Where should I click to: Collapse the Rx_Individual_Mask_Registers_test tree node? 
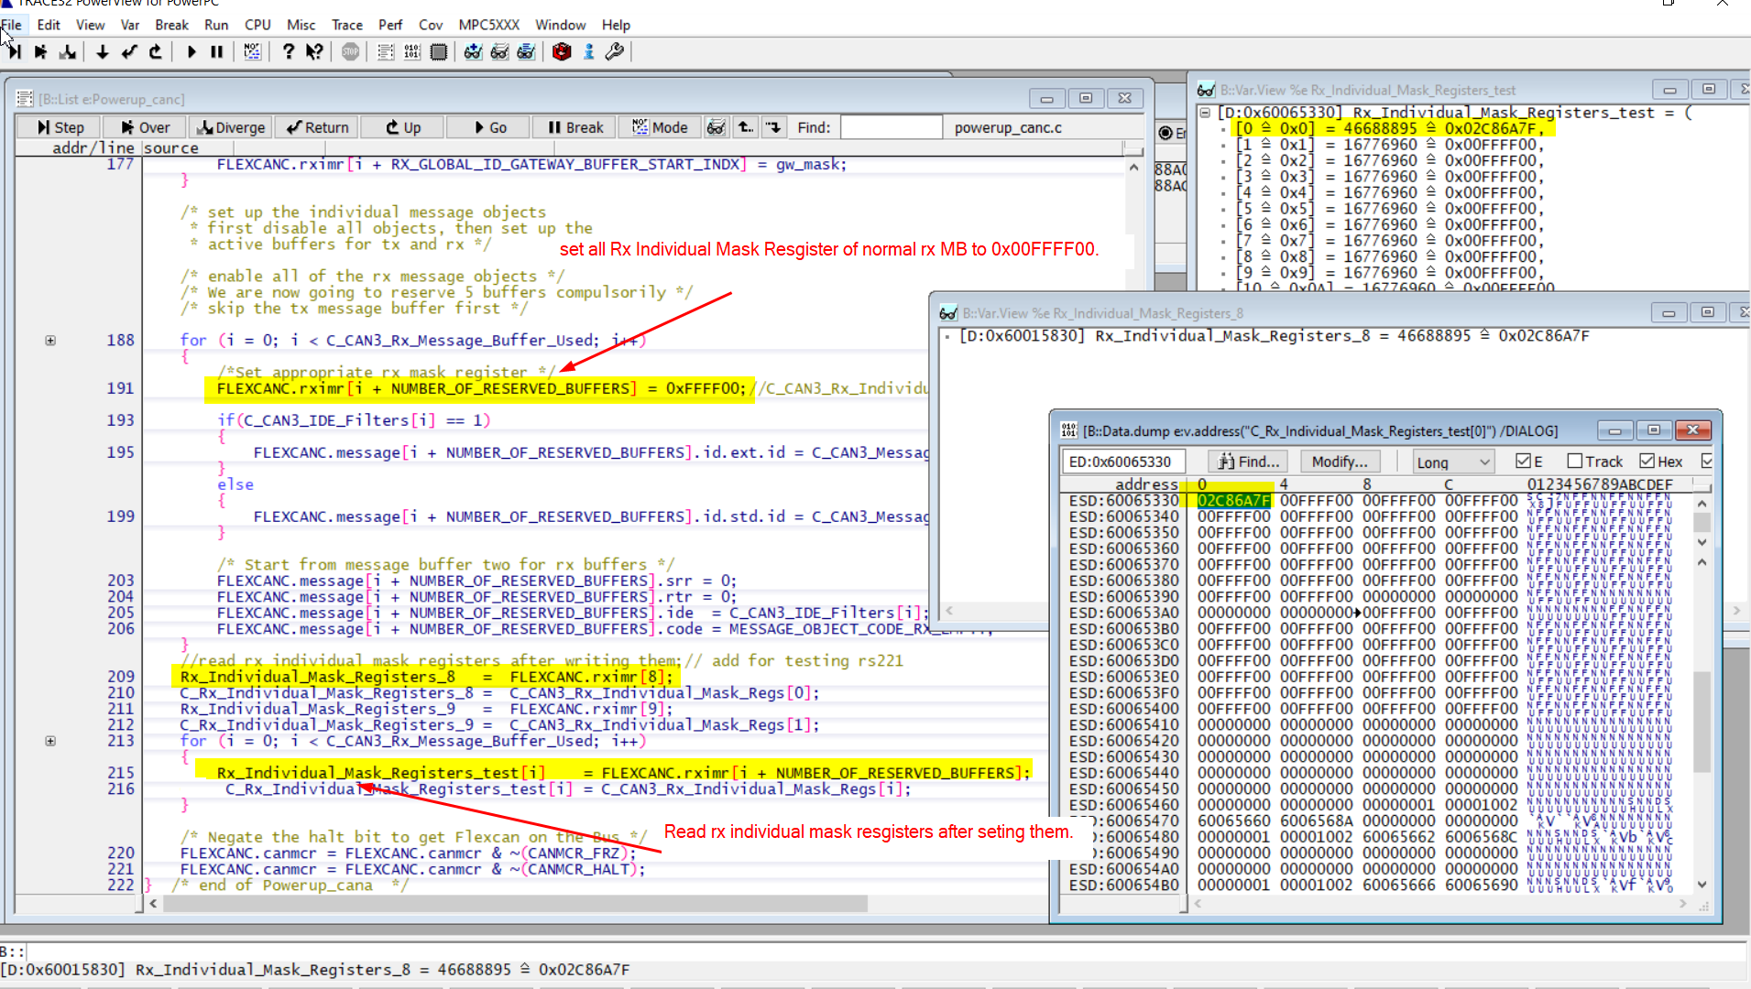click(1206, 113)
